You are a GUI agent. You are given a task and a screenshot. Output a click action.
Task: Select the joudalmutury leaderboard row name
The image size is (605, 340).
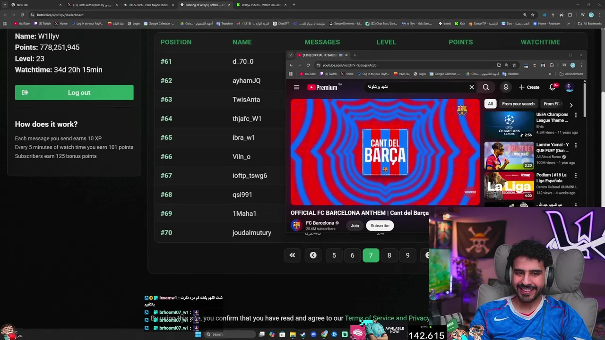(251, 233)
